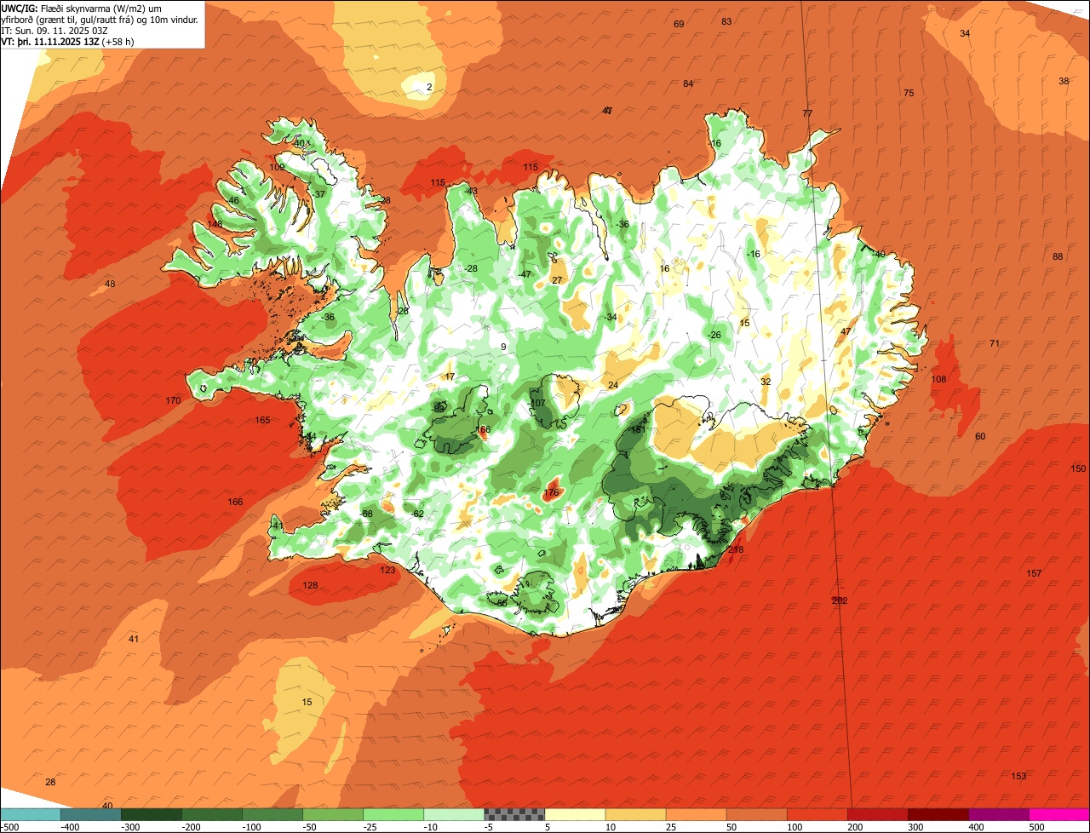Click the value "153" over the southeast sea
This screenshot has width=1090, height=833.
[1018, 776]
